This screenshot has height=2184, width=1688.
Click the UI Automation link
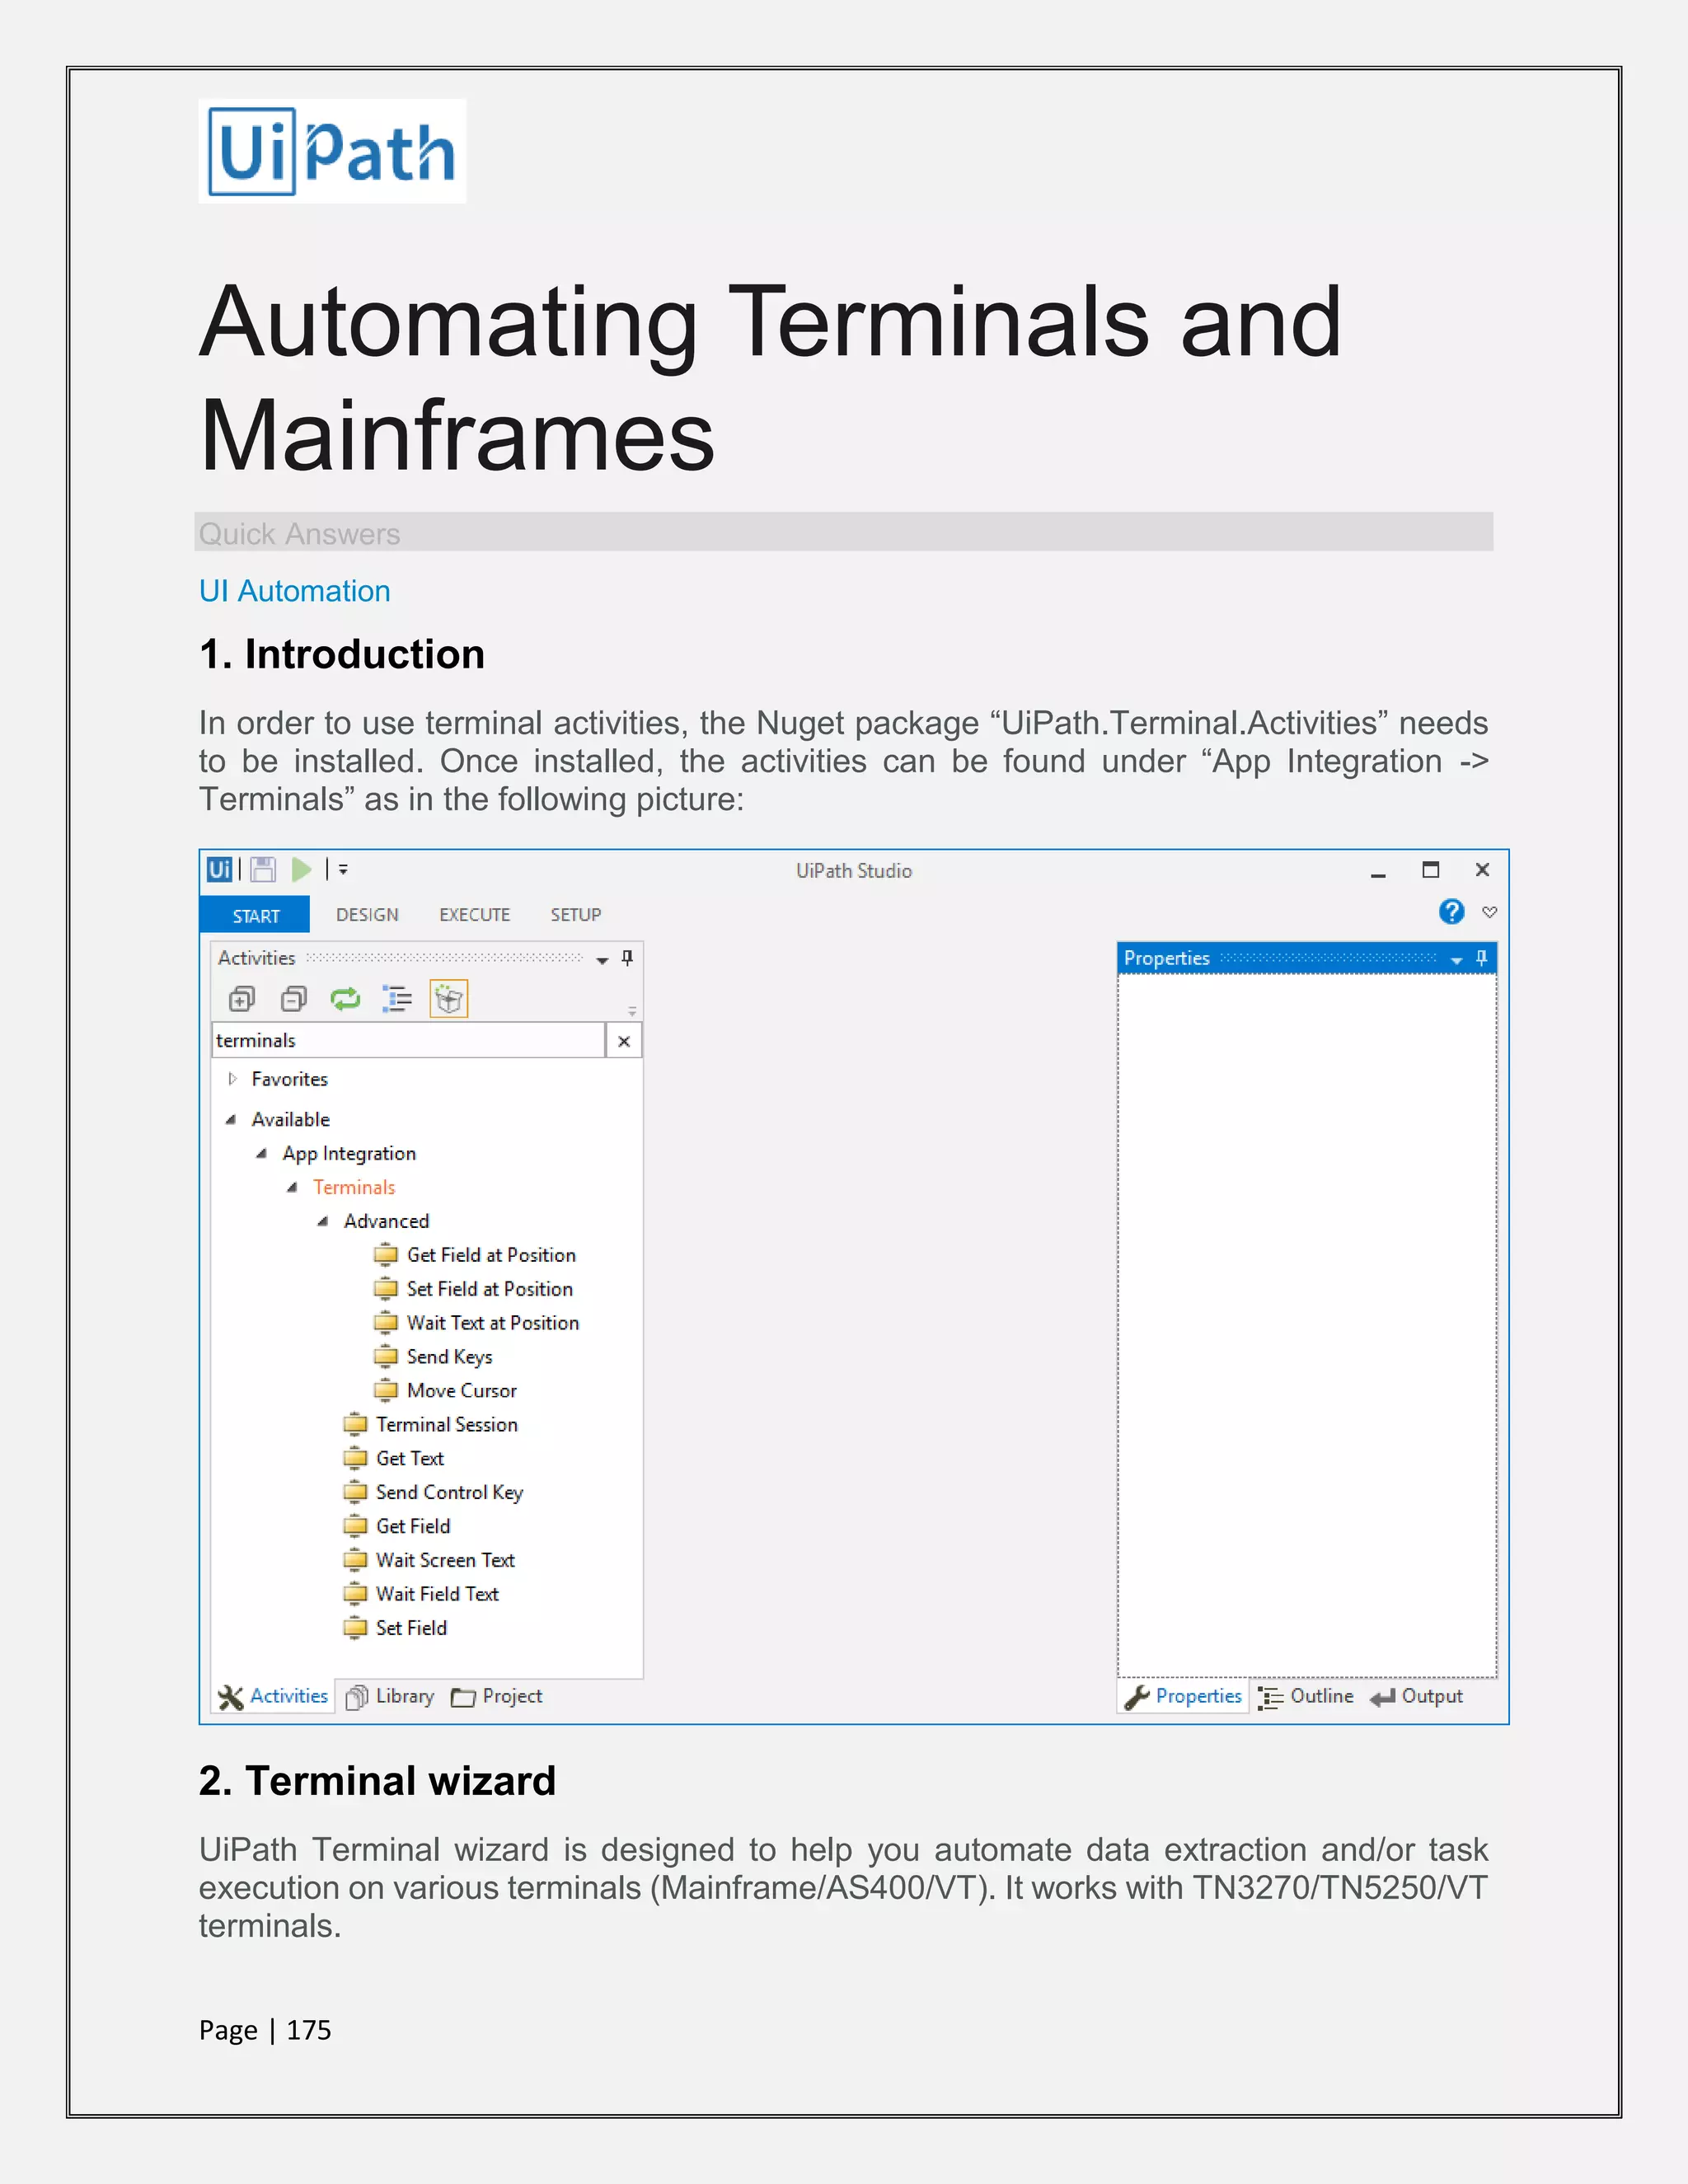pyautogui.click(x=294, y=591)
